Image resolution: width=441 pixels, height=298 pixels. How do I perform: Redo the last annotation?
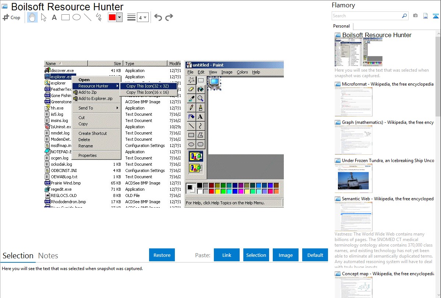169,17
